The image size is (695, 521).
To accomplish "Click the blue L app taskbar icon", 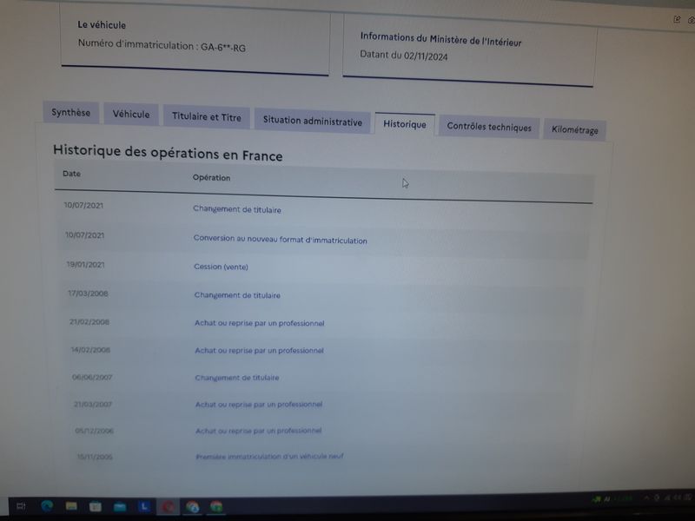I will (x=144, y=506).
